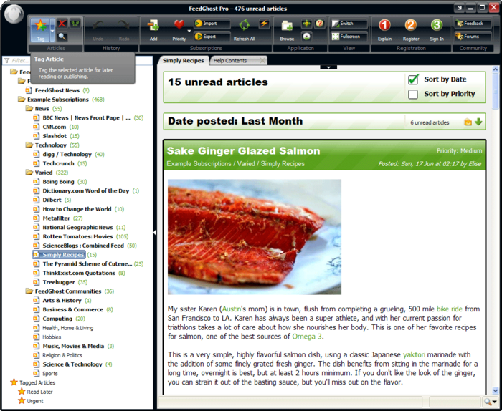Open the Austin link in article

[232, 309]
